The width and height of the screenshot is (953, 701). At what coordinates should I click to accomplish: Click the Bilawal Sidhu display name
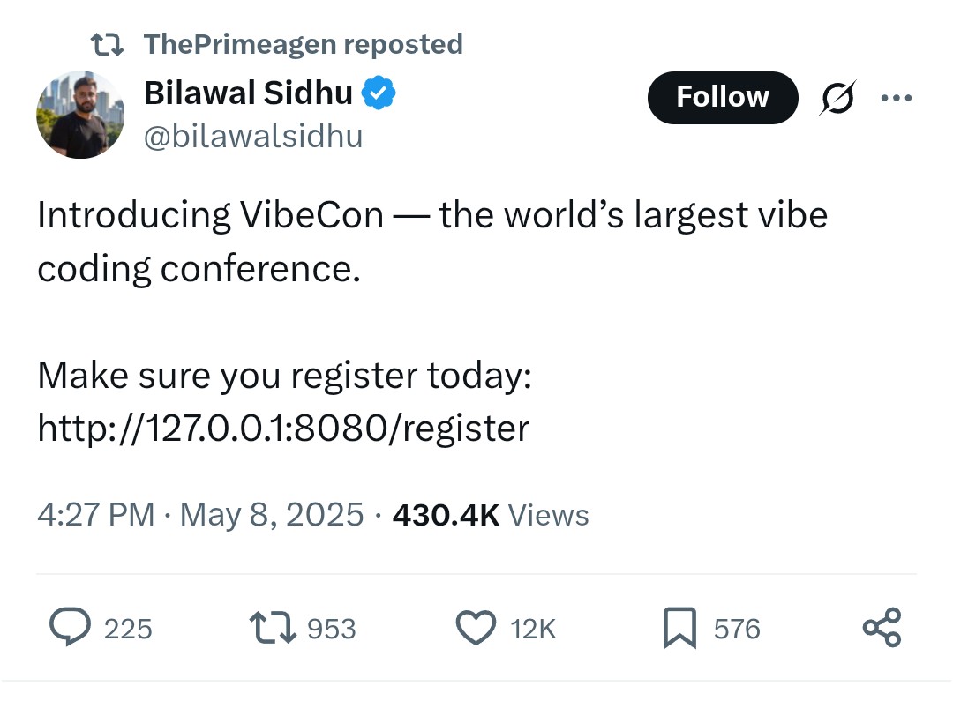click(x=248, y=93)
